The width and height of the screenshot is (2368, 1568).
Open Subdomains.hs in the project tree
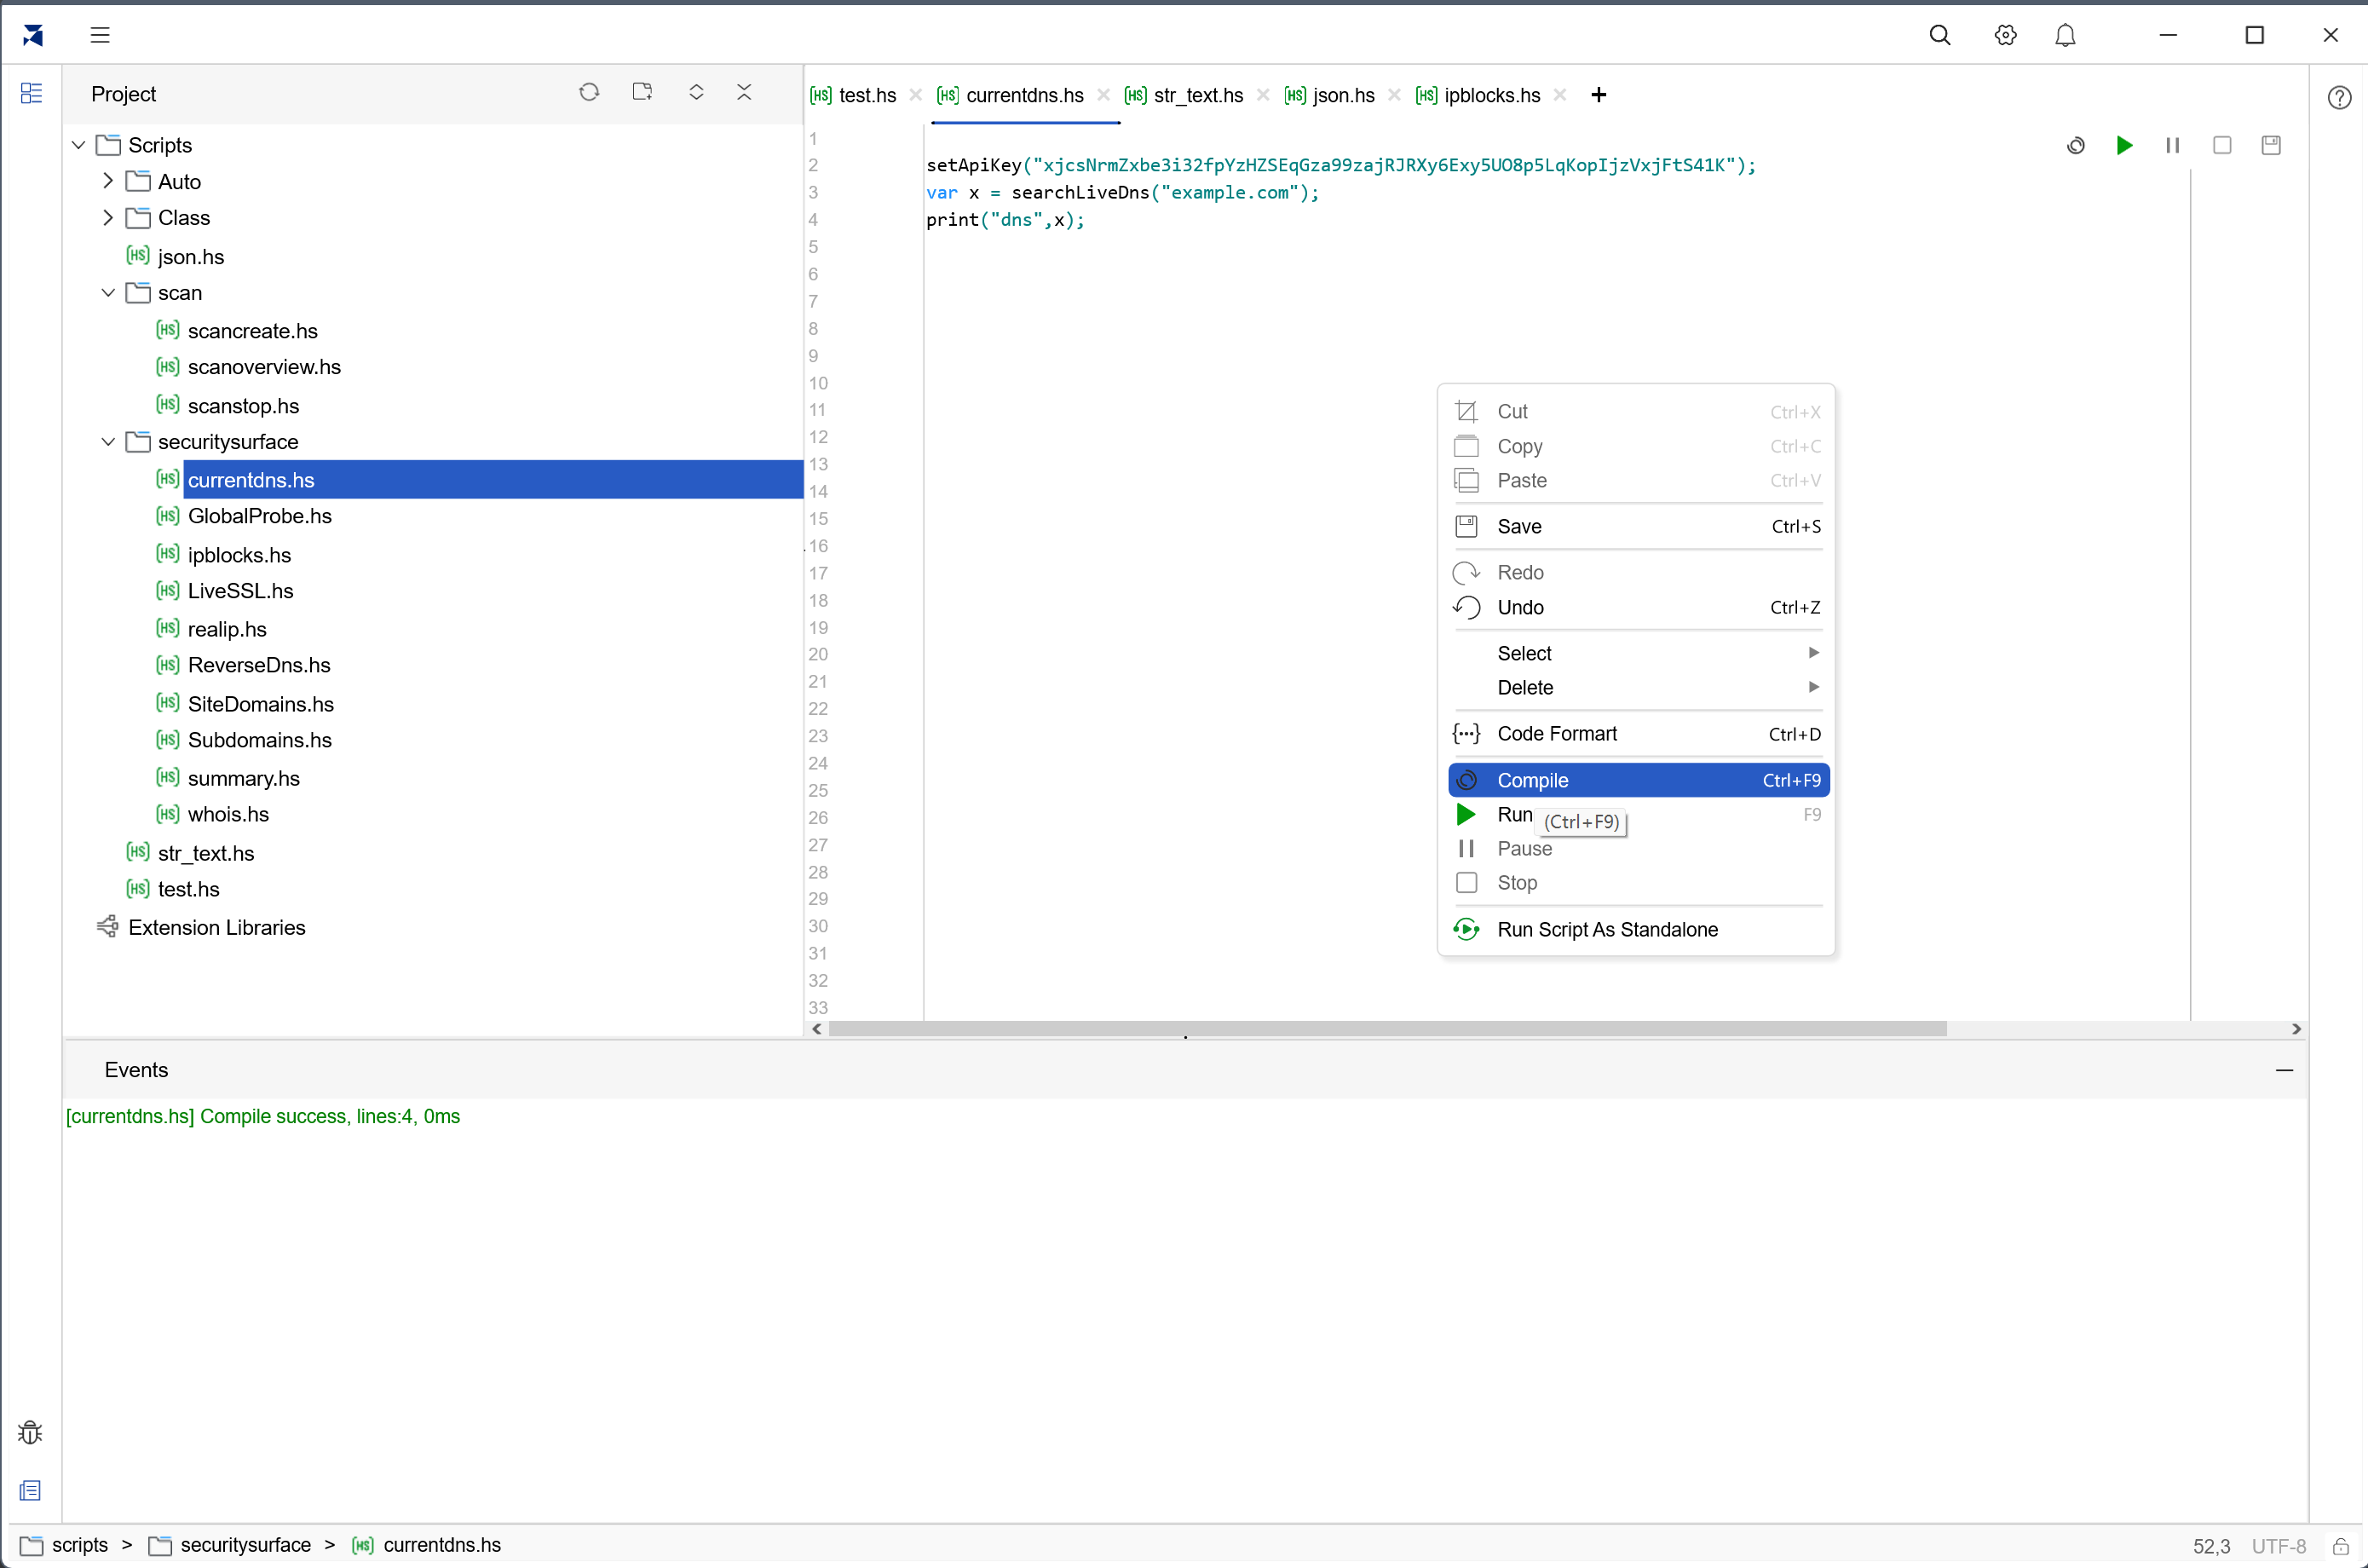coord(260,740)
